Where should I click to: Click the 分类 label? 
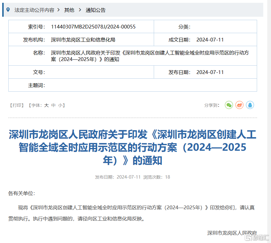click(x=184, y=27)
